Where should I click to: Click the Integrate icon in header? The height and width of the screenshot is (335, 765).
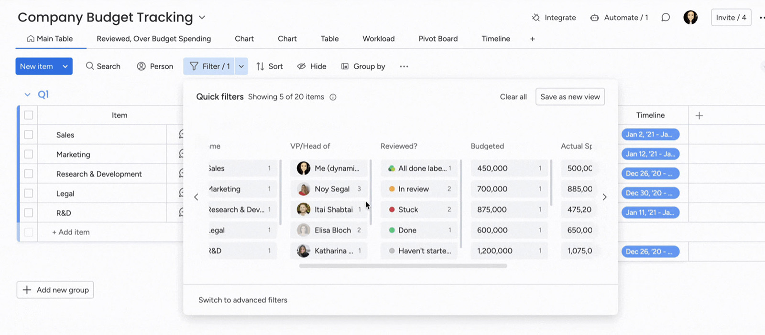535,18
